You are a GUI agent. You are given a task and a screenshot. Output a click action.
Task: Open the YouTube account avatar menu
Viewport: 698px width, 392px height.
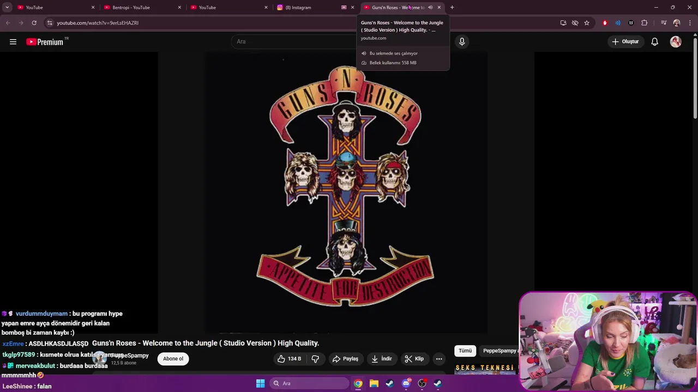coord(676,42)
